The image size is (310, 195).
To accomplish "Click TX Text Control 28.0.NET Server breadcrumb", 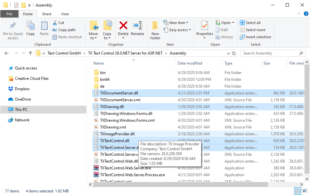I will pos(125,53).
